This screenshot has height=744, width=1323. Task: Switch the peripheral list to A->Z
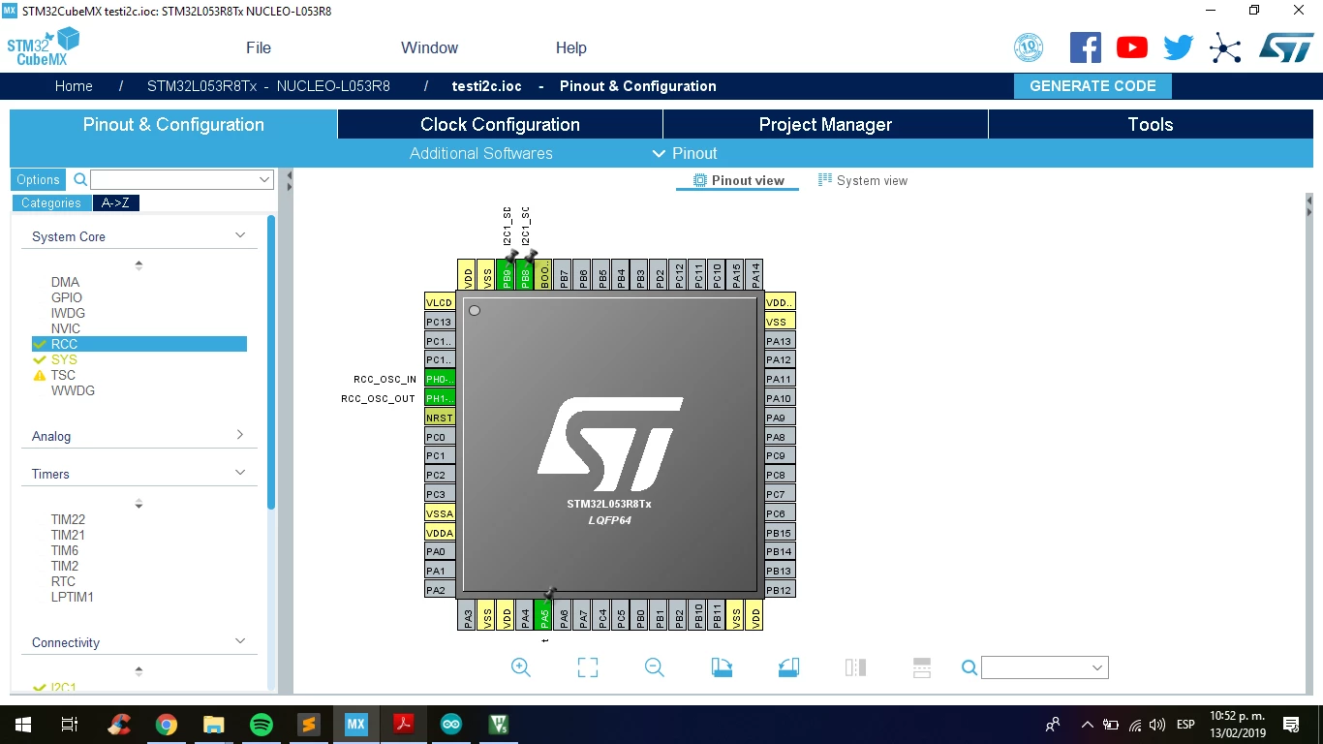pos(116,202)
